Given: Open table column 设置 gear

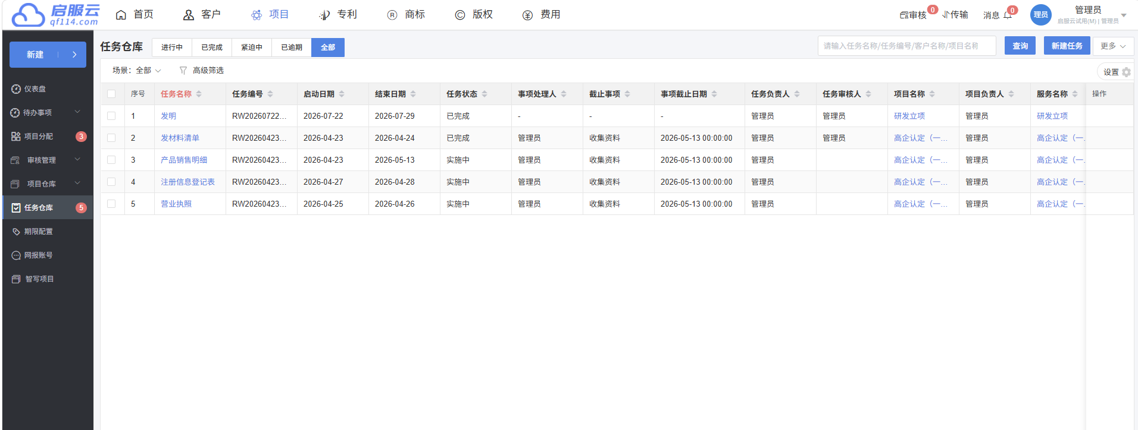Looking at the screenshot, I should click(1126, 72).
